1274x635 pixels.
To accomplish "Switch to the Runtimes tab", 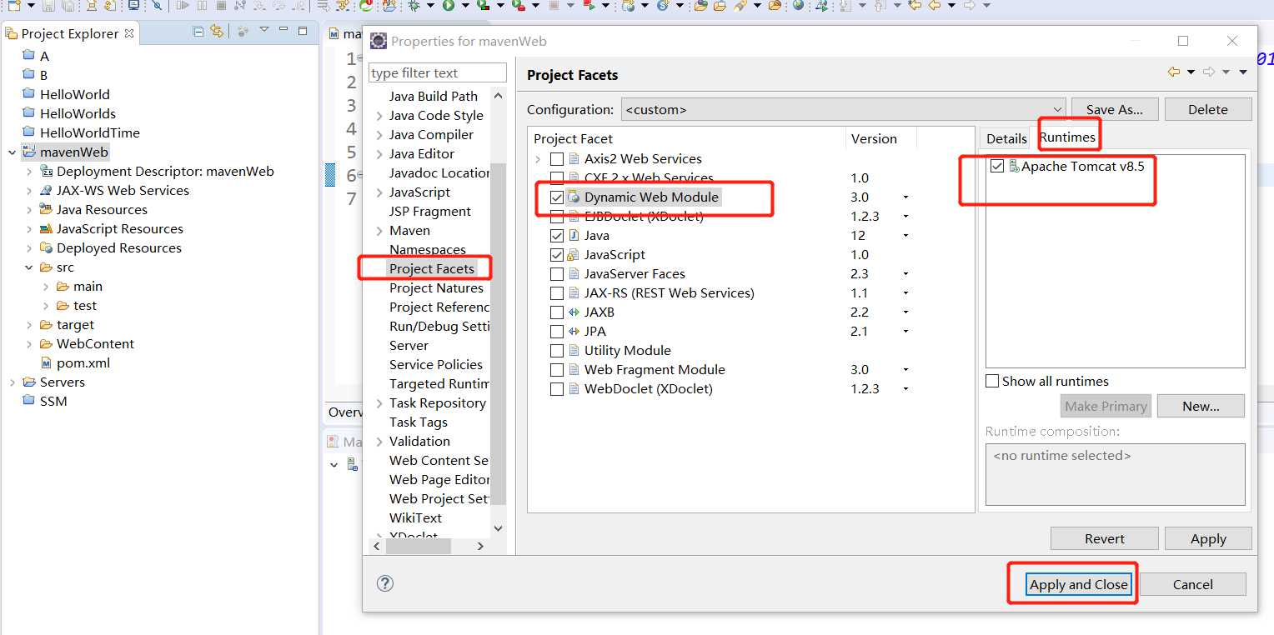I will coord(1067,137).
